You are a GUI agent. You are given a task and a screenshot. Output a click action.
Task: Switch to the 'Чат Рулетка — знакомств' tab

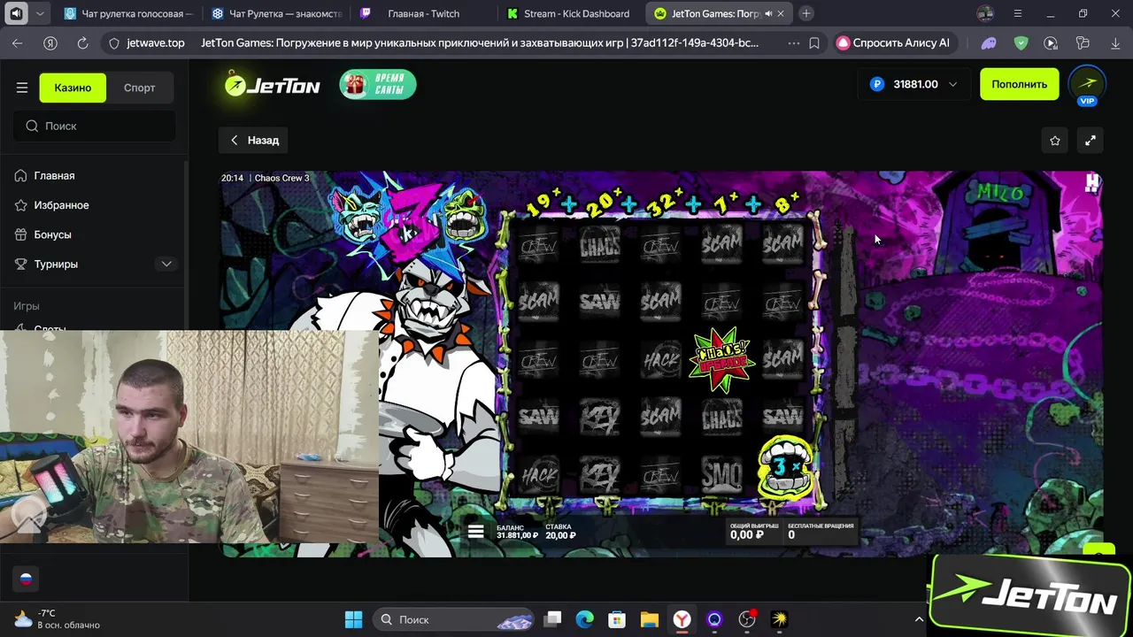[x=275, y=13]
